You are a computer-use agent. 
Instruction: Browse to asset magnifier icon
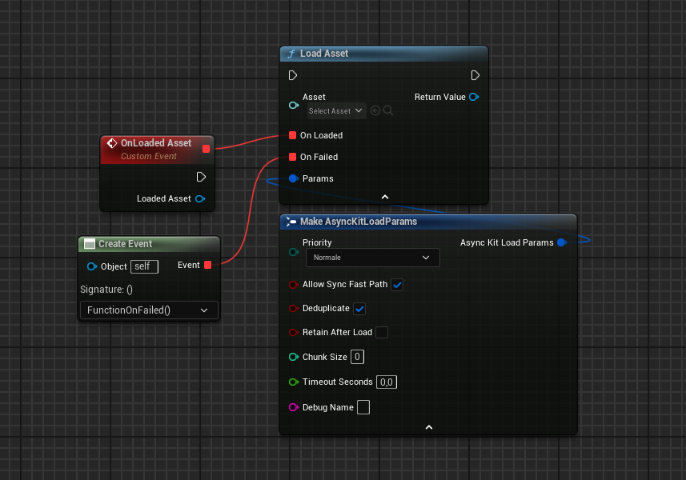click(388, 110)
